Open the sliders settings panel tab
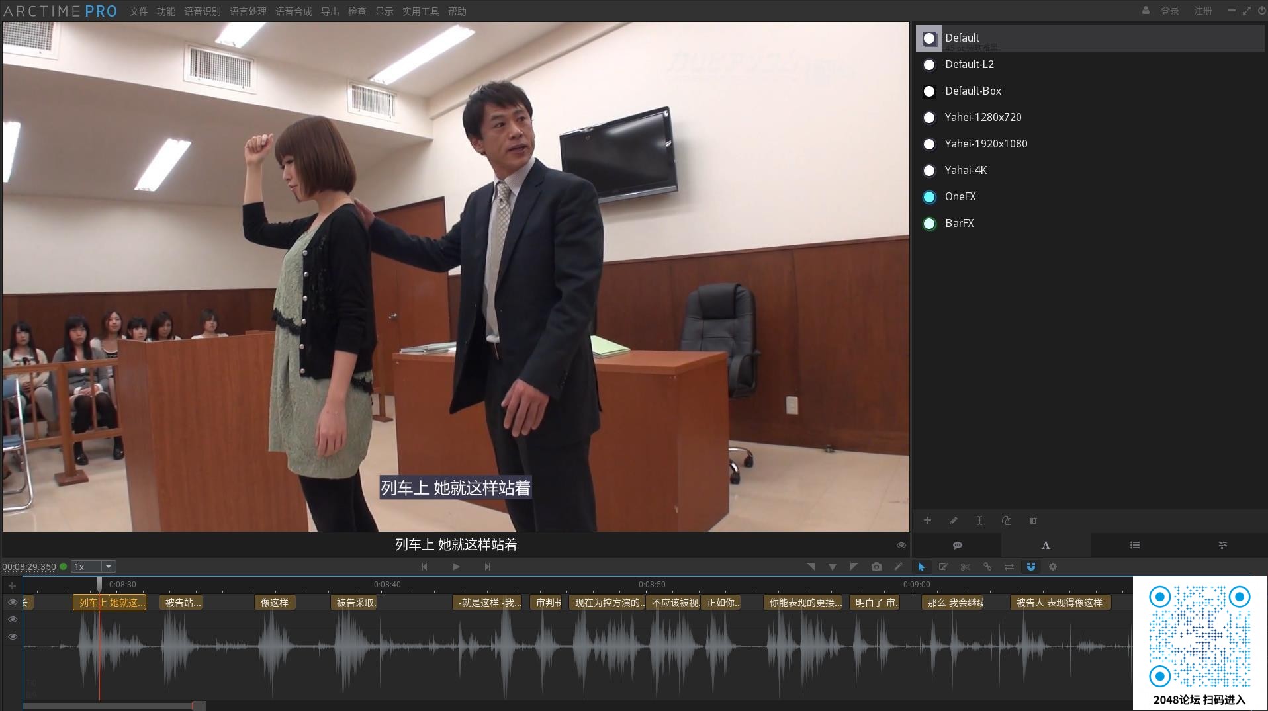The width and height of the screenshot is (1268, 711). click(1223, 545)
